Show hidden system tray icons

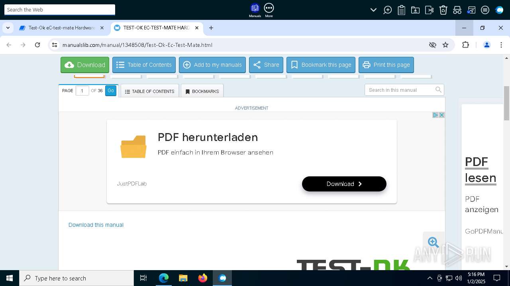[x=430, y=278]
